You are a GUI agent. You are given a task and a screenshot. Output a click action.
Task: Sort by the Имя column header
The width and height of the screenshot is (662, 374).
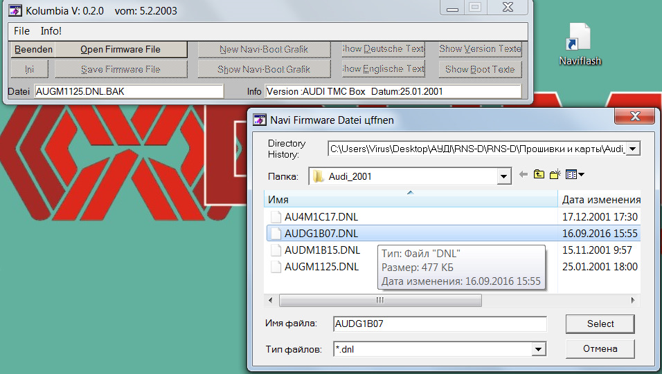[x=411, y=199]
